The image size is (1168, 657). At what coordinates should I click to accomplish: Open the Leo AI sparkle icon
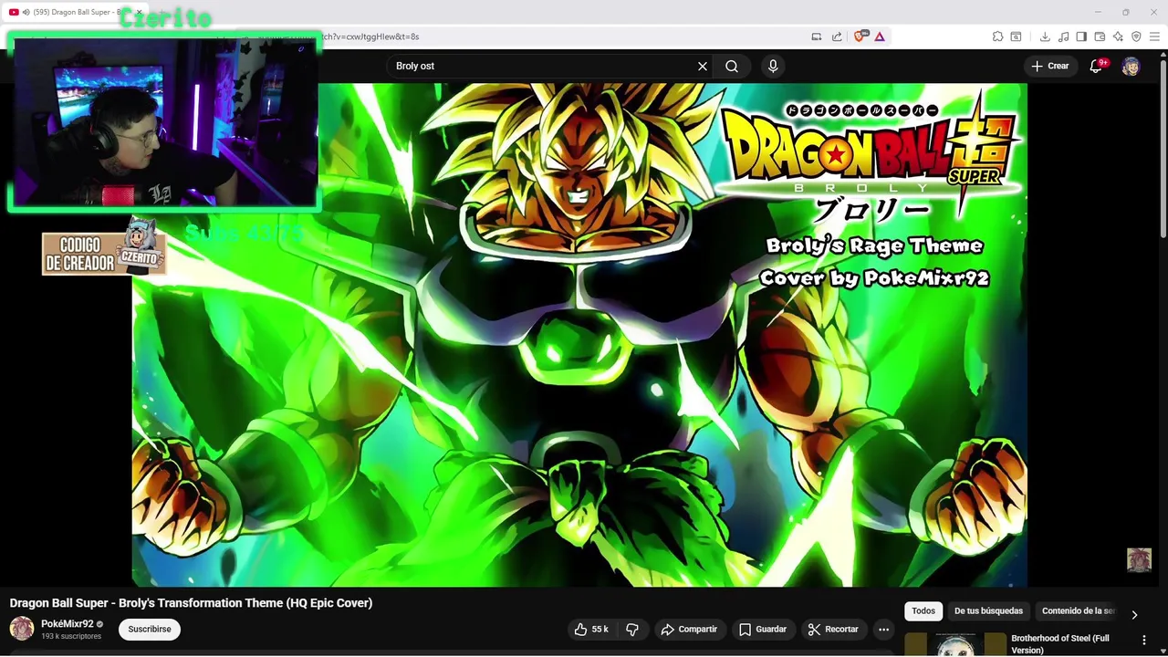[x=1118, y=36]
